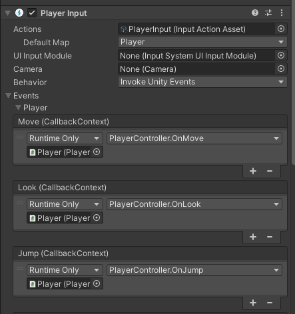295x314 pixels.
Task: Add a listener to Move event
Action: [253, 171]
